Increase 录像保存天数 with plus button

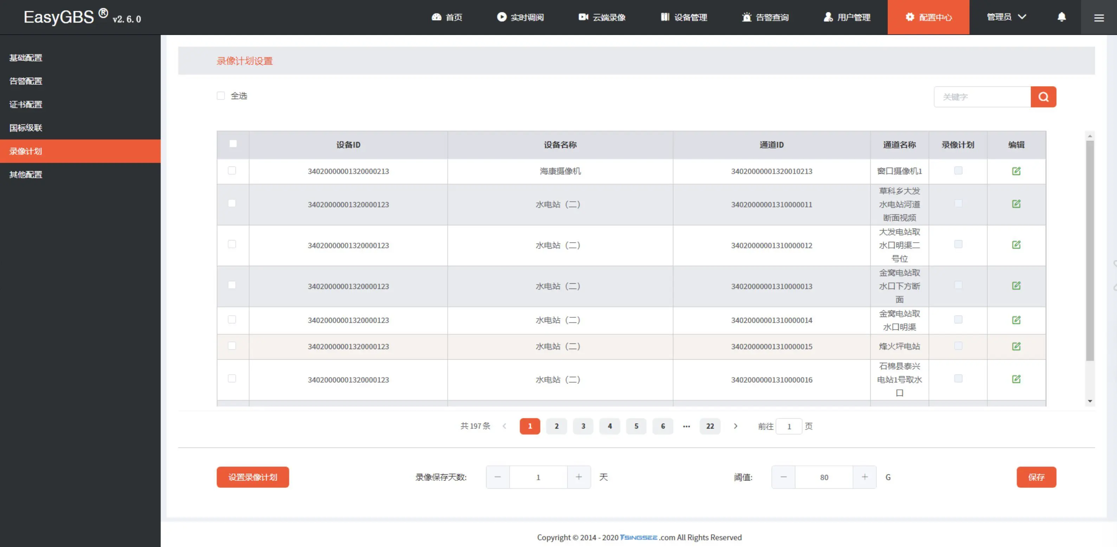pos(579,477)
